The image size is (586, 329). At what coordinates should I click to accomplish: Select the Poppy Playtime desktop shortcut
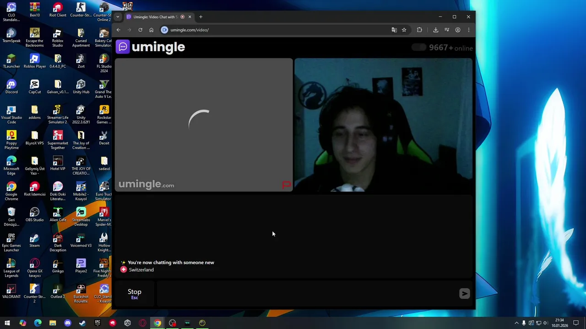click(x=11, y=140)
